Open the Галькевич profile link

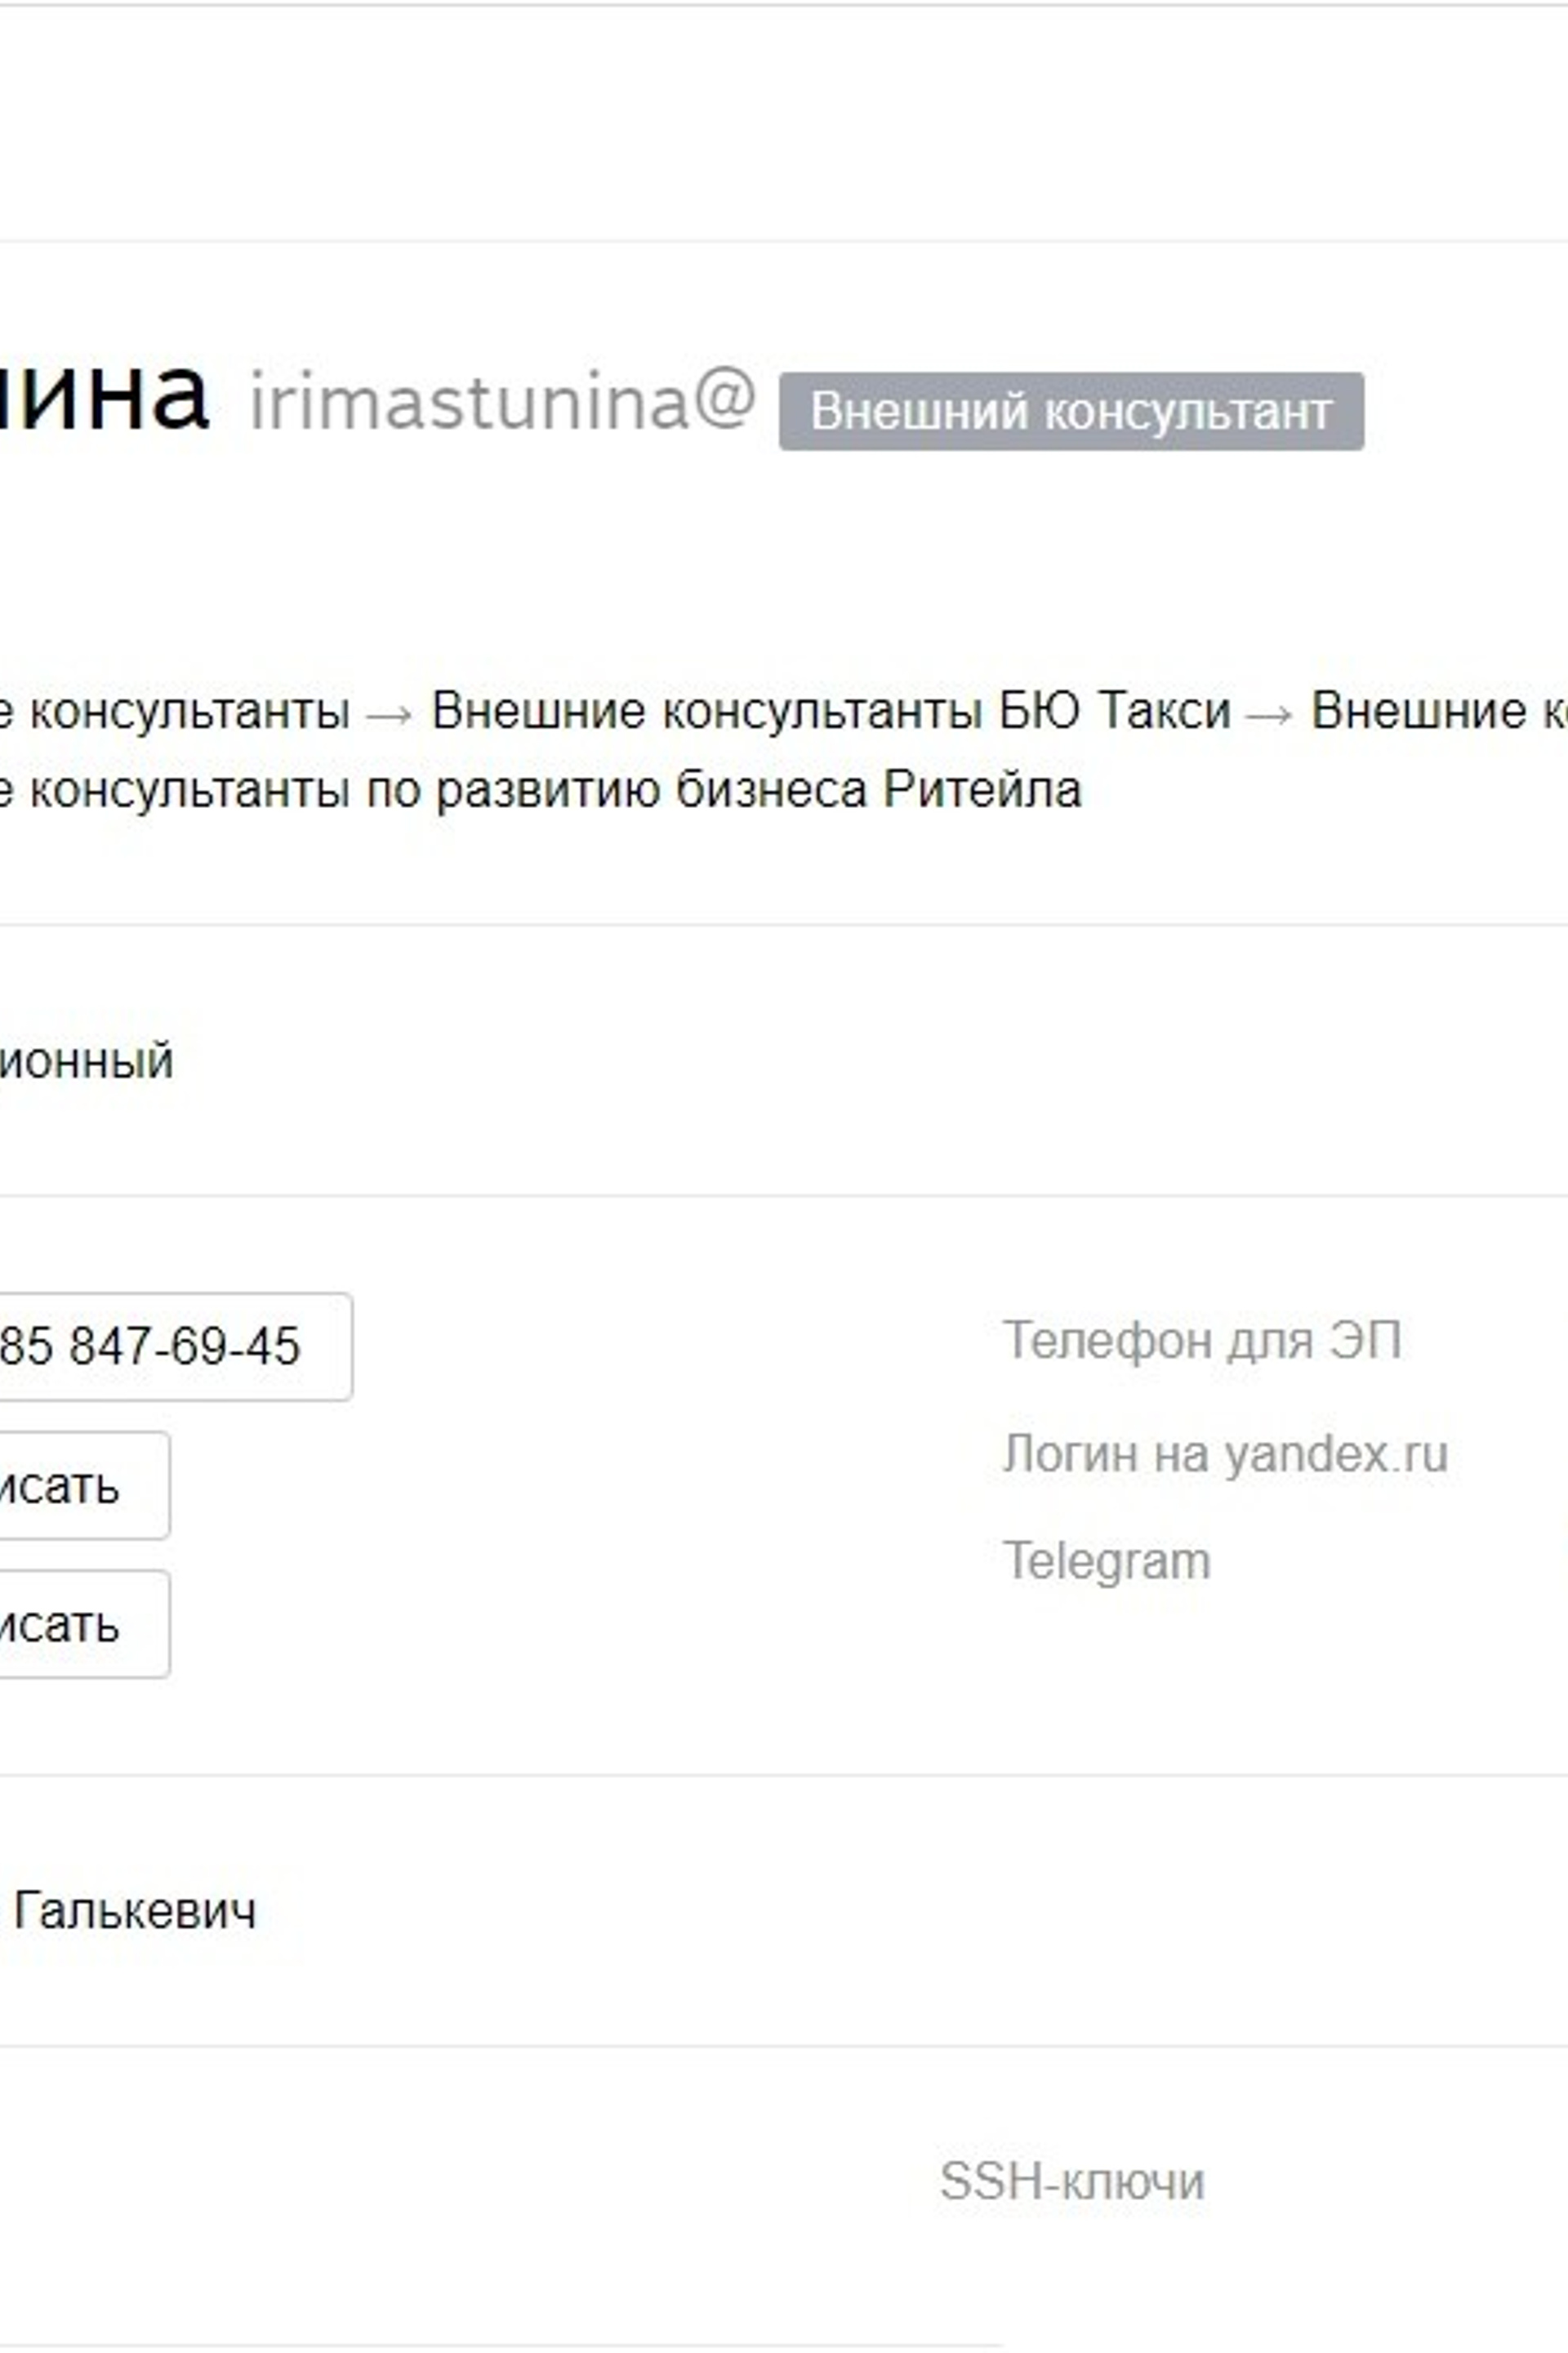tap(135, 1912)
